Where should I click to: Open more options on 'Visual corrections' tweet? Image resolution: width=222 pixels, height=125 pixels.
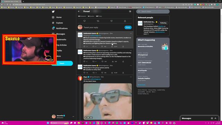point(131,34)
